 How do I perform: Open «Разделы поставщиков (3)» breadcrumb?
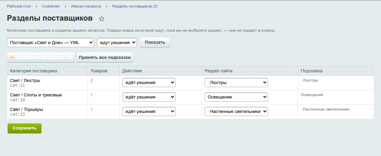click(135, 6)
